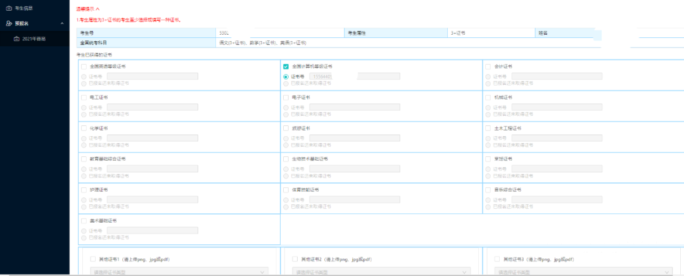Select 证书号 radio under 音乐综合证书

coord(488,200)
